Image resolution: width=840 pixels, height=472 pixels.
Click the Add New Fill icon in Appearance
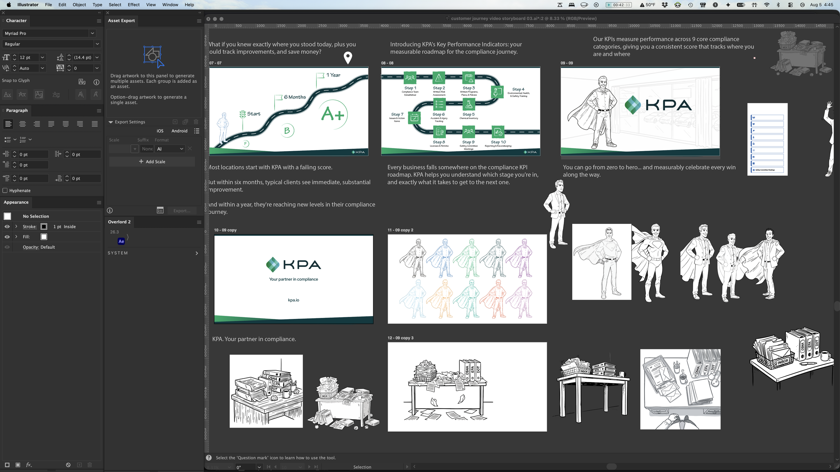18,465
